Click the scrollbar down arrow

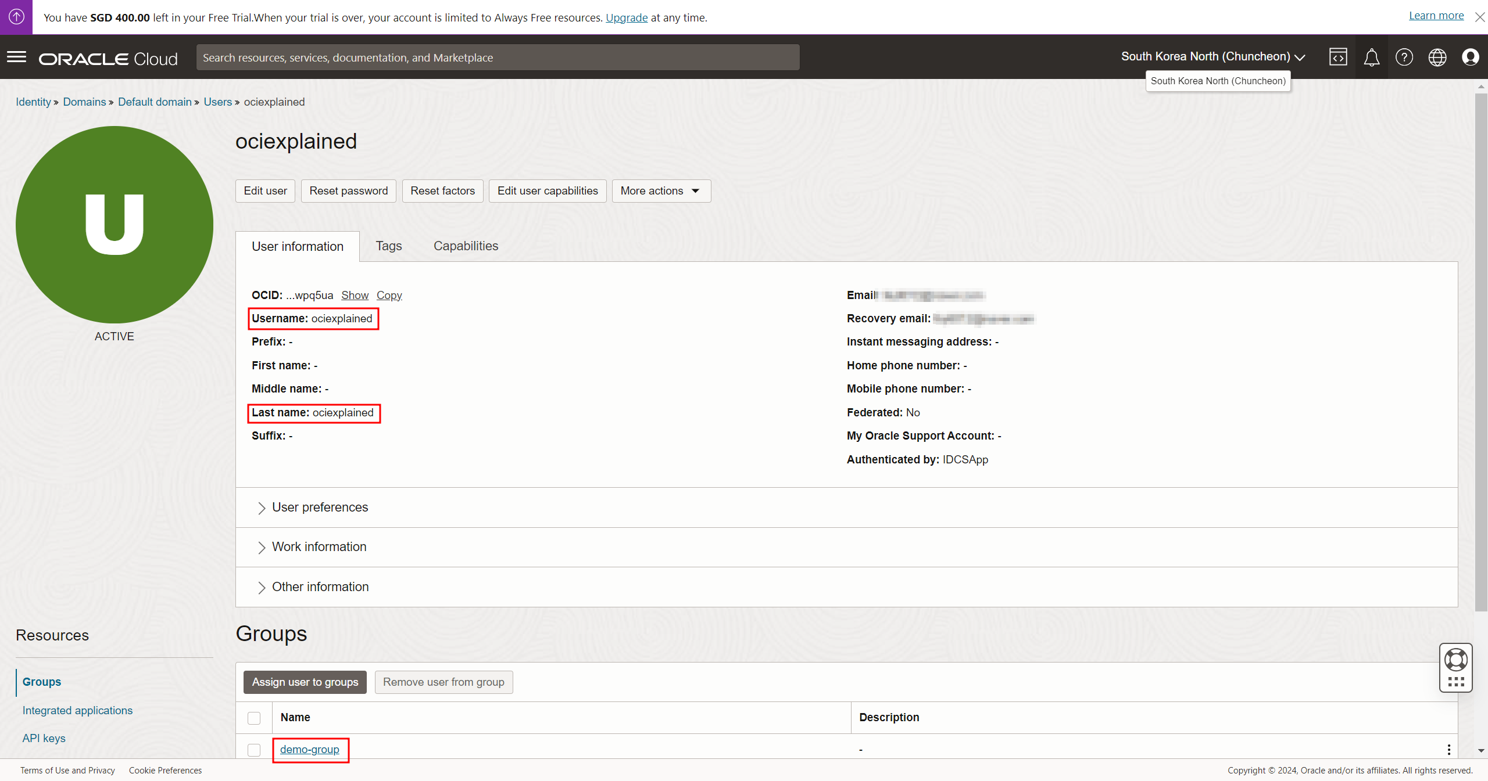(1481, 751)
